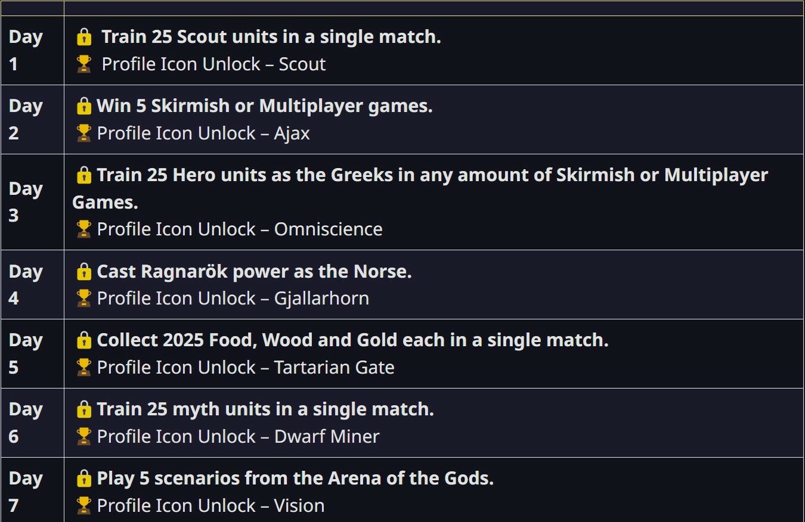The height and width of the screenshot is (522, 805).
Task: Click the text 'Profile Icon Unlock – Omniscience'
Action: tap(240, 229)
